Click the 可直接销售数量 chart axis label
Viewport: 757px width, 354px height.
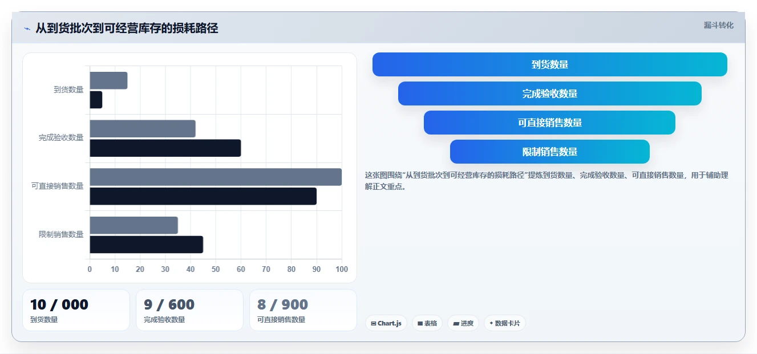[58, 186]
